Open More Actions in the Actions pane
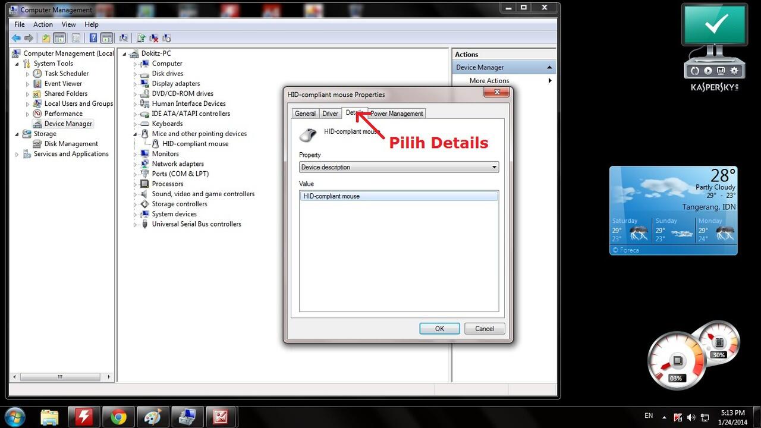This screenshot has height=428, width=761. click(489, 81)
